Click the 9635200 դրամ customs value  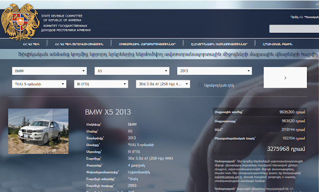coord(292,112)
